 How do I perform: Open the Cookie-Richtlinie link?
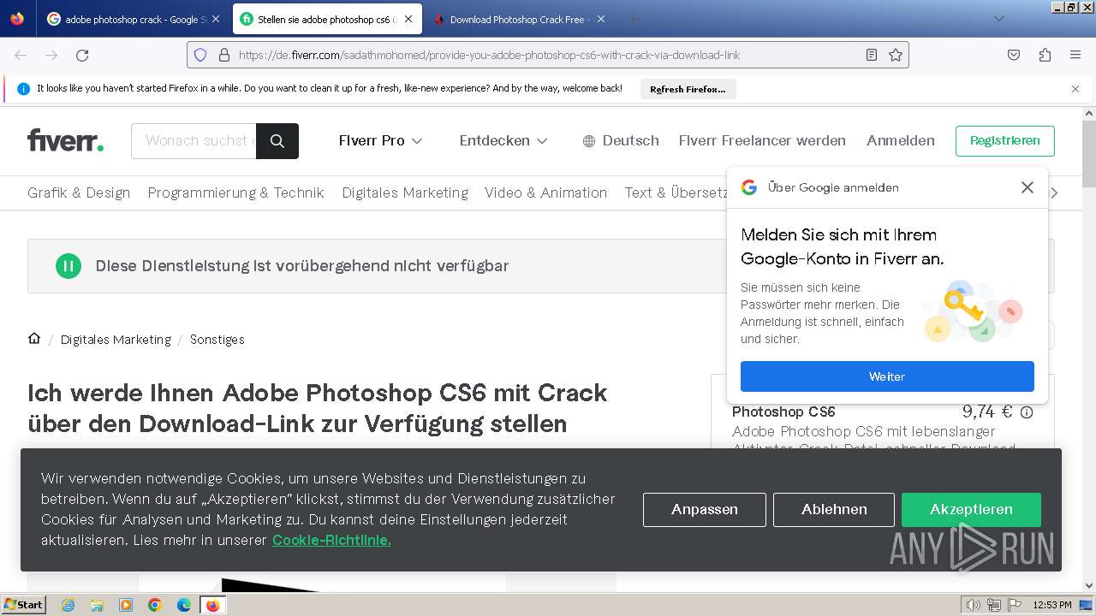click(x=331, y=540)
